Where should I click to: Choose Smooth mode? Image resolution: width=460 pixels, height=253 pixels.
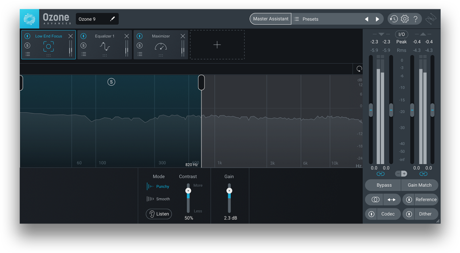158,199
